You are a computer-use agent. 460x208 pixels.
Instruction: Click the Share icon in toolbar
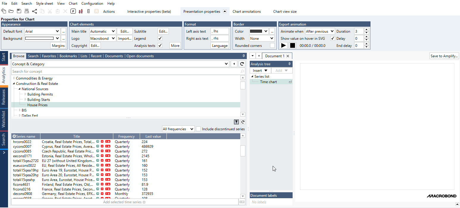[34, 11]
